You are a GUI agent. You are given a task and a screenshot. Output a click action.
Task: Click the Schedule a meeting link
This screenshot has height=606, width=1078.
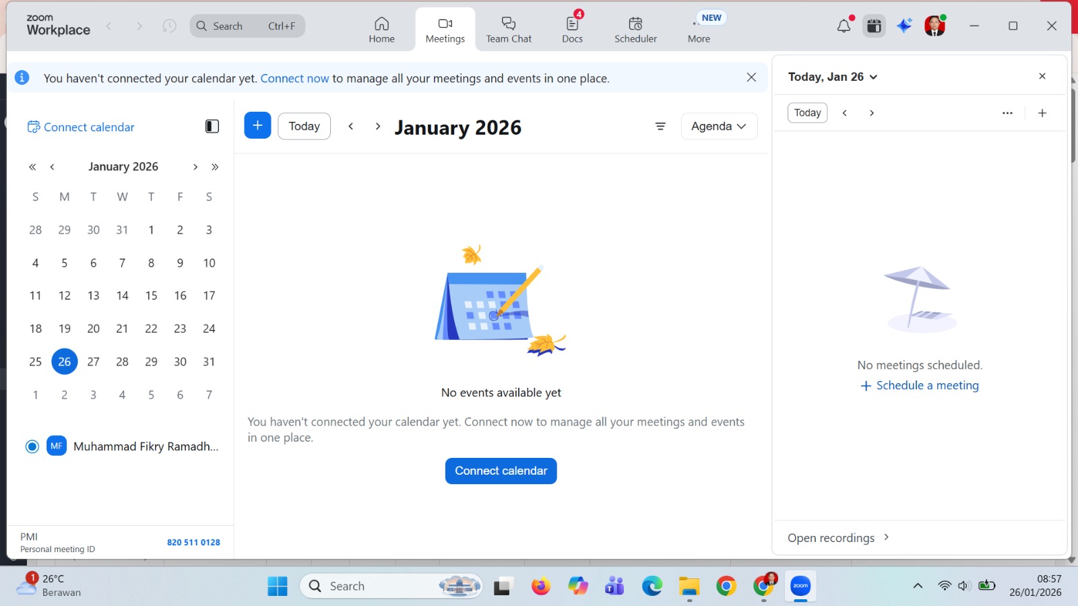pos(920,386)
